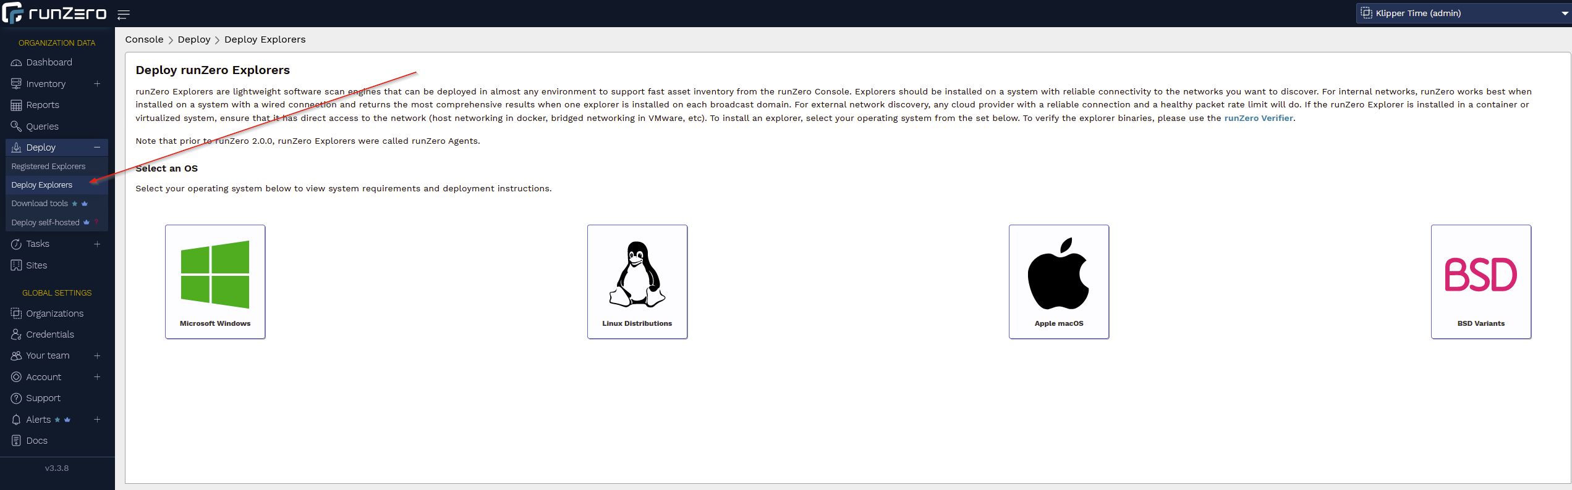This screenshot has height=490, width=1572.
Task: Open the Queries page label
Action: tap(42, 127)
